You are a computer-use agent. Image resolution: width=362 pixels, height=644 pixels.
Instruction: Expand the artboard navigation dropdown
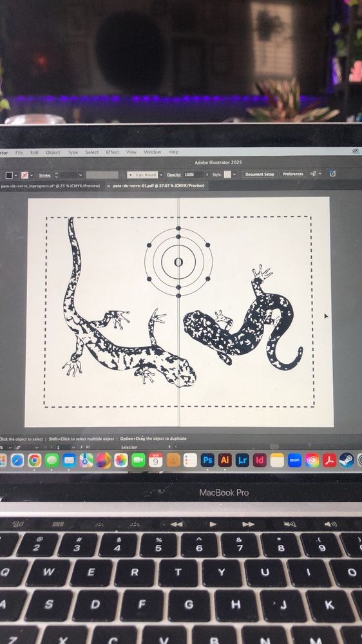click(x=73, y=447)
